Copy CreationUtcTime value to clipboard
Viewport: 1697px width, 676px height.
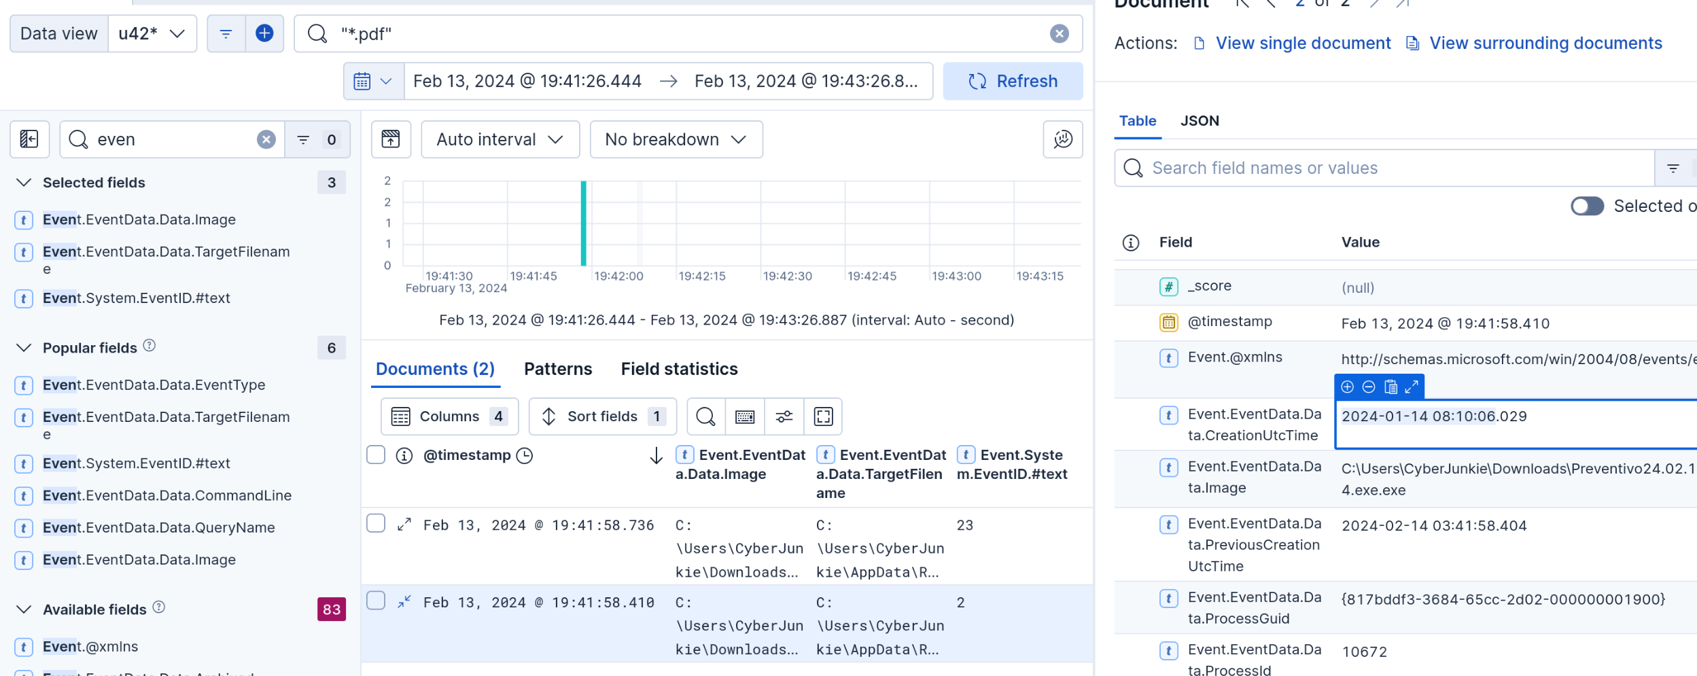1390,387
